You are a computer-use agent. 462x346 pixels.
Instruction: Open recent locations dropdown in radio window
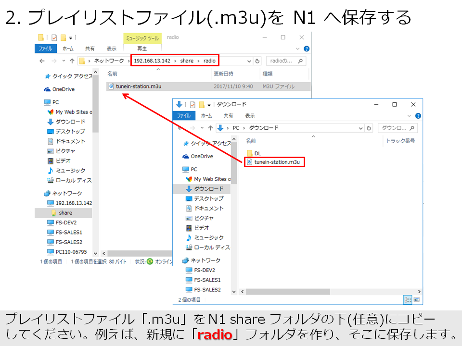point(63,61)
